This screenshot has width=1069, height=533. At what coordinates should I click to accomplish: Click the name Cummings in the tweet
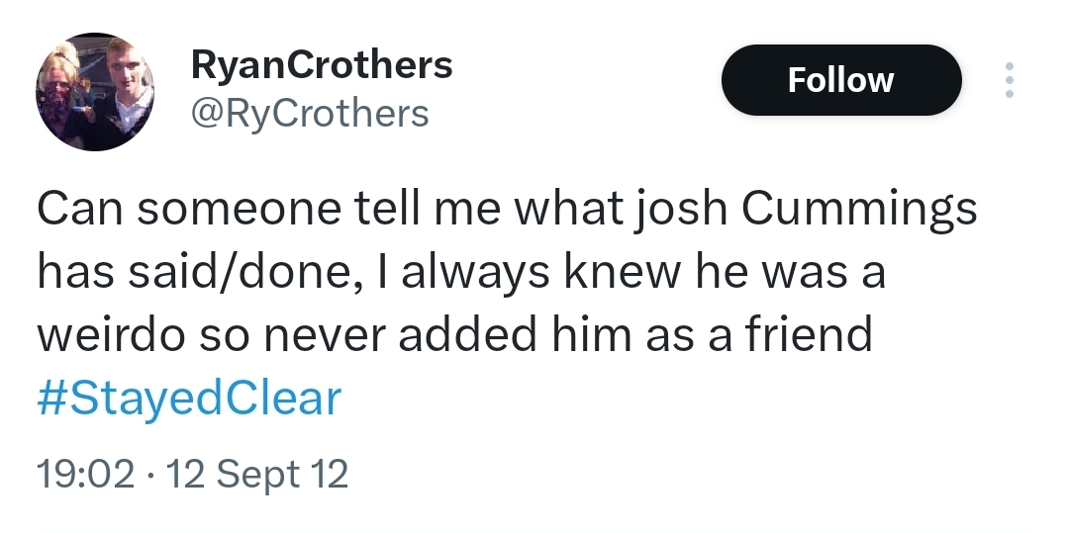coord(859,211)
